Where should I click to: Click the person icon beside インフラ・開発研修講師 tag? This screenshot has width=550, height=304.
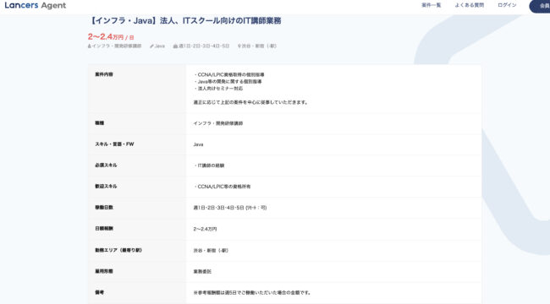point(90,46)
